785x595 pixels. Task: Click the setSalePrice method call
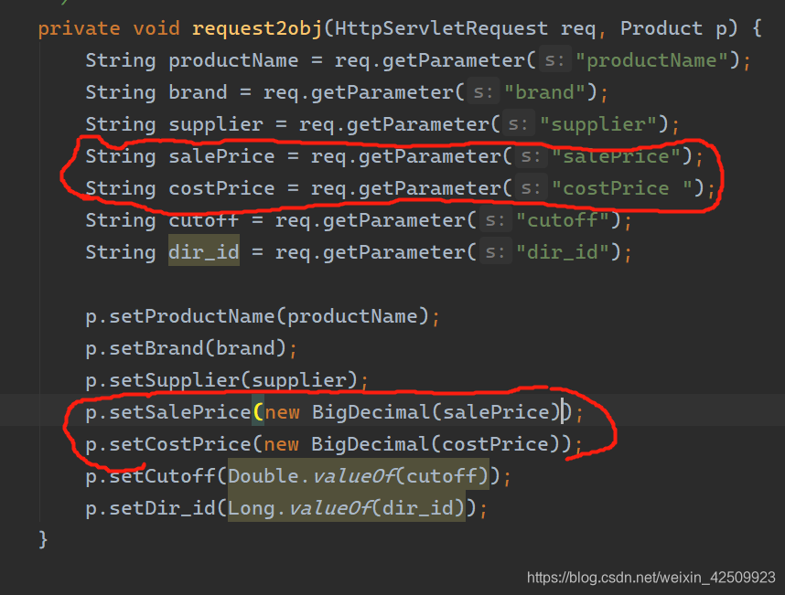(x=180, y=412)
